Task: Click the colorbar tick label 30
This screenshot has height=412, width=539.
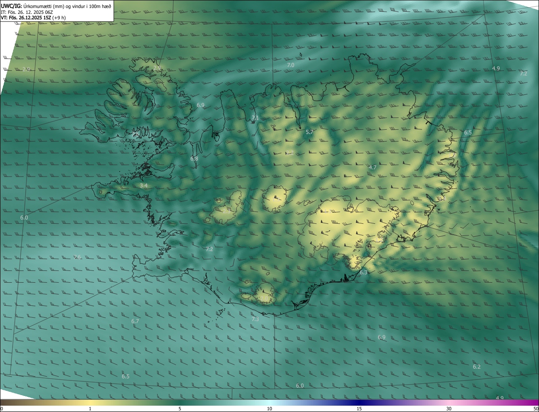Action: pos(449,409)
